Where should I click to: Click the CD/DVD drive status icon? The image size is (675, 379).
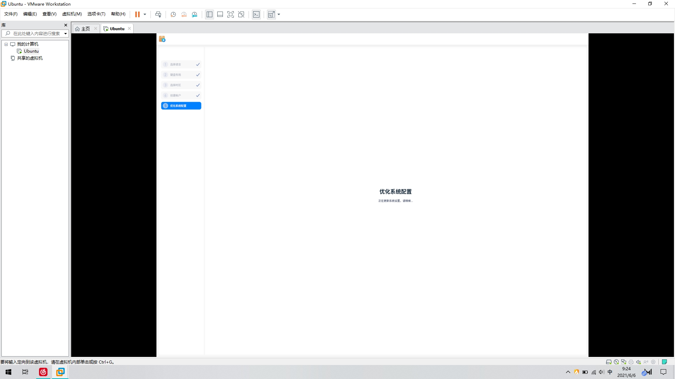tap(616, 362)
